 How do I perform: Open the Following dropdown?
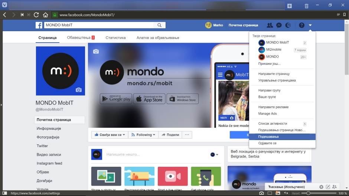(x=143, y=134)
